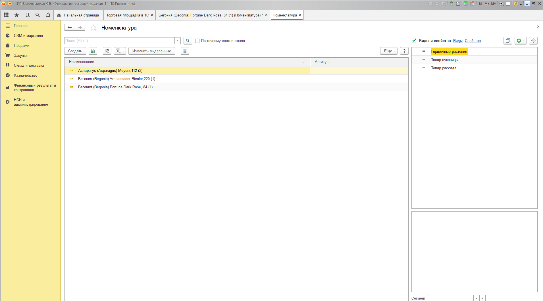Open the history icon in top panel
This screenshot has width=543, height=301.
coord(27,15)
